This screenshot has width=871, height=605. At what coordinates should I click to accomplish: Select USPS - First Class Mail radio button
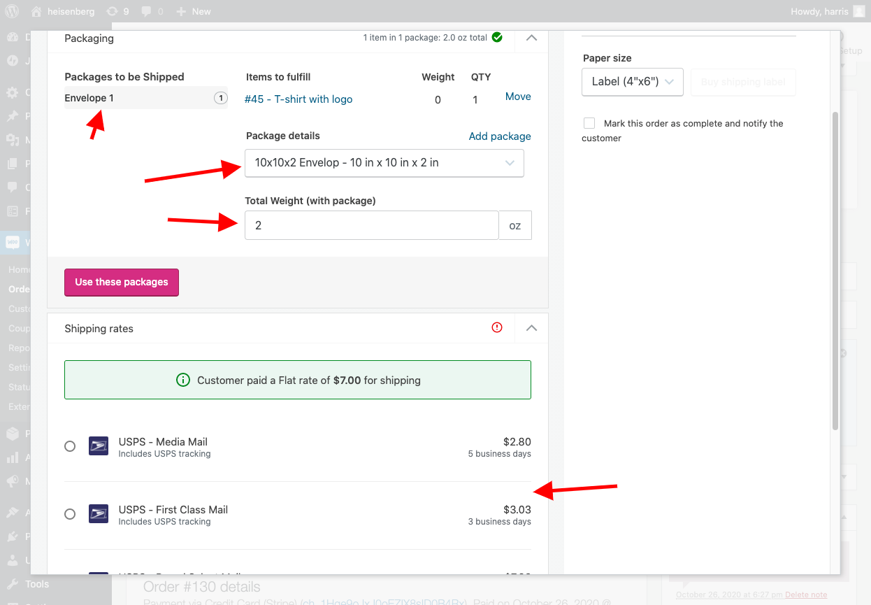pos(70,514)
